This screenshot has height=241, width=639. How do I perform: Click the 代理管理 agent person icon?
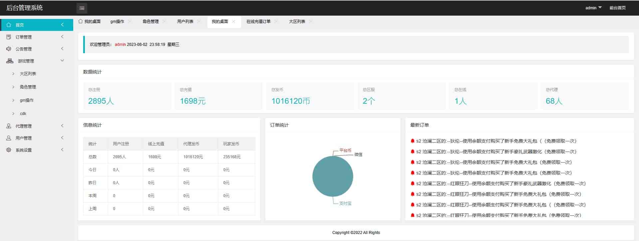pyautogui.click(x=9, y=126)
